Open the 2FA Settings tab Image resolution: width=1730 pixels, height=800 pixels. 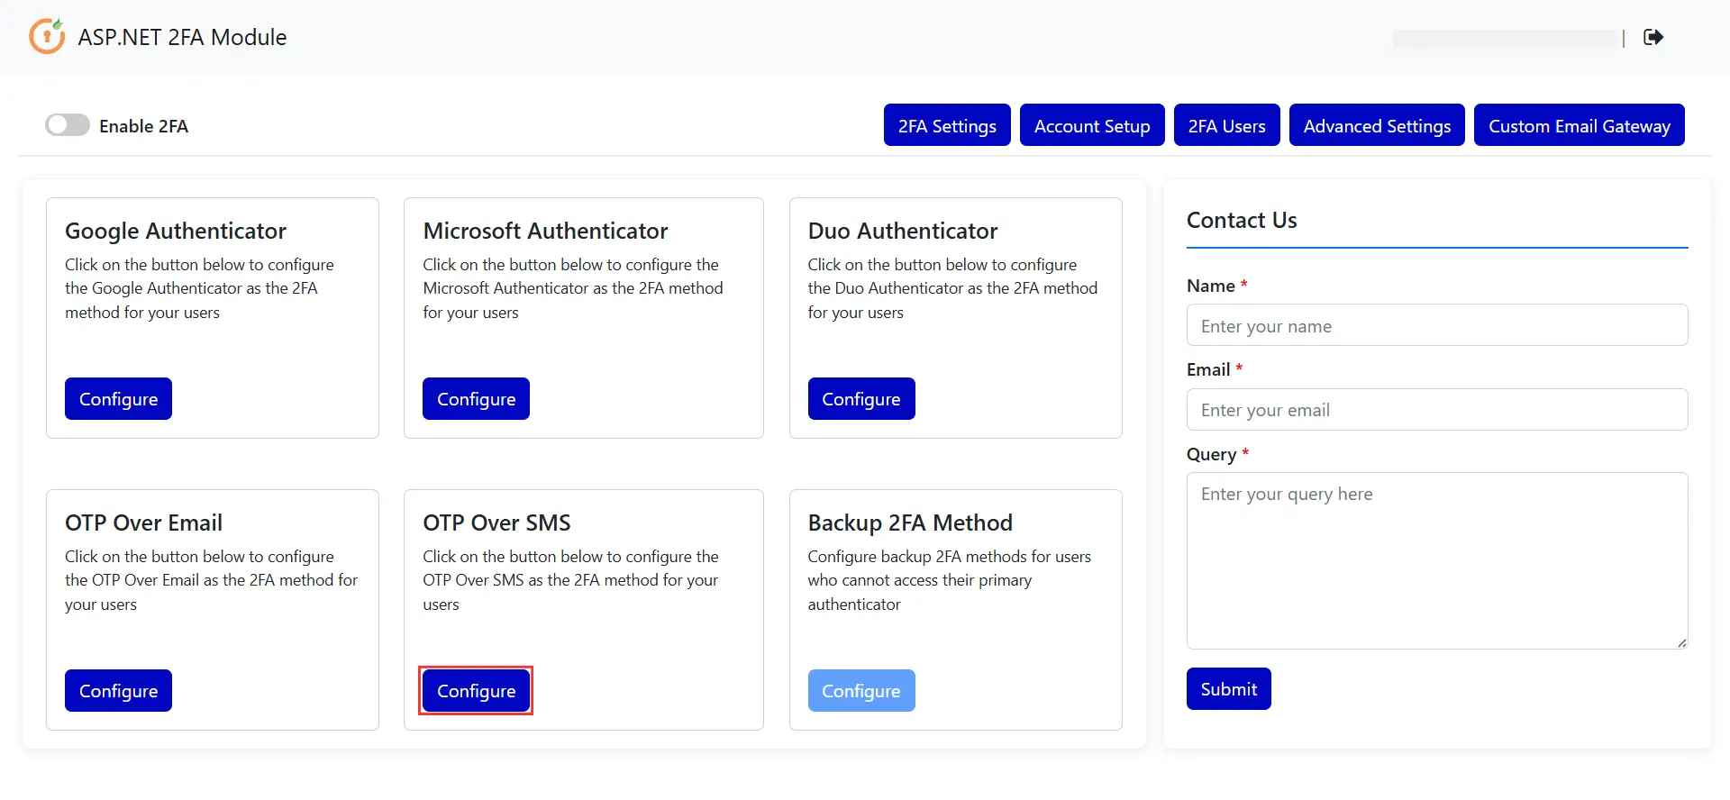pyautogui.click(x=947, y=125)
